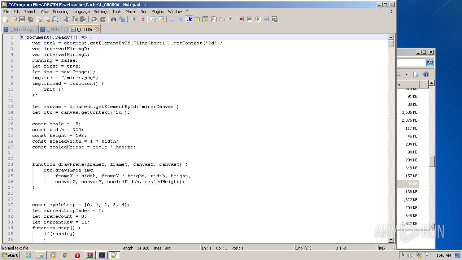Select the 35 KB row in Explorer

(408, 184)
